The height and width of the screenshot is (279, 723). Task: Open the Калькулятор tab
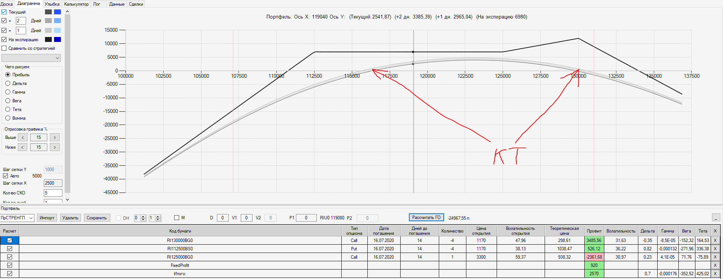[76, 4]
